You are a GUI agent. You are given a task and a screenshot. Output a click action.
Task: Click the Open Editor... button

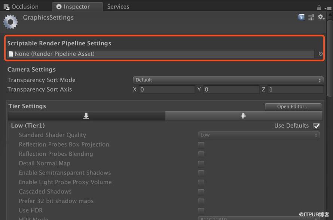[x=293, y=107]
